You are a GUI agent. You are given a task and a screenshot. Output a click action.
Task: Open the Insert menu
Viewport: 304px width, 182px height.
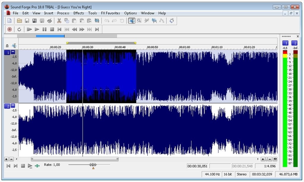49,13
